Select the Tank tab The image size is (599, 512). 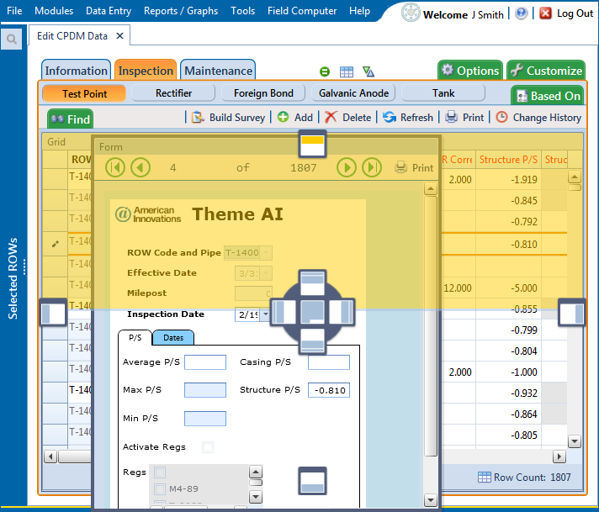point(443,93)
